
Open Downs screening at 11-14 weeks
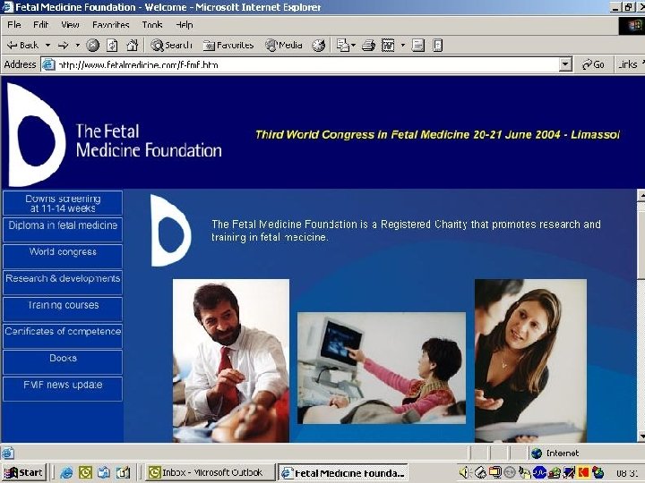coord(63,203)
